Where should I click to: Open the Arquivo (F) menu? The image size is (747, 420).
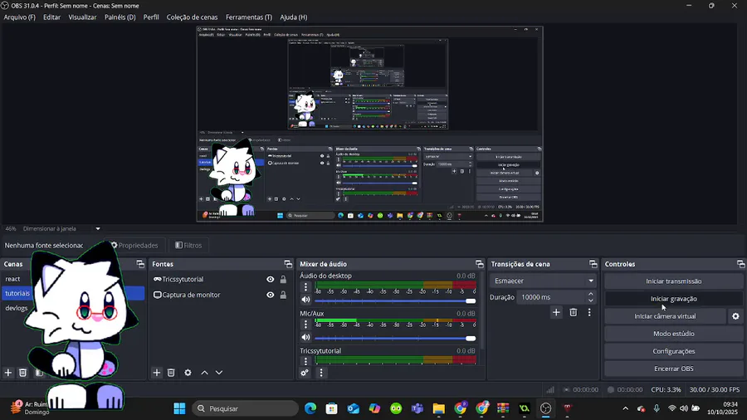pos(20,17)
